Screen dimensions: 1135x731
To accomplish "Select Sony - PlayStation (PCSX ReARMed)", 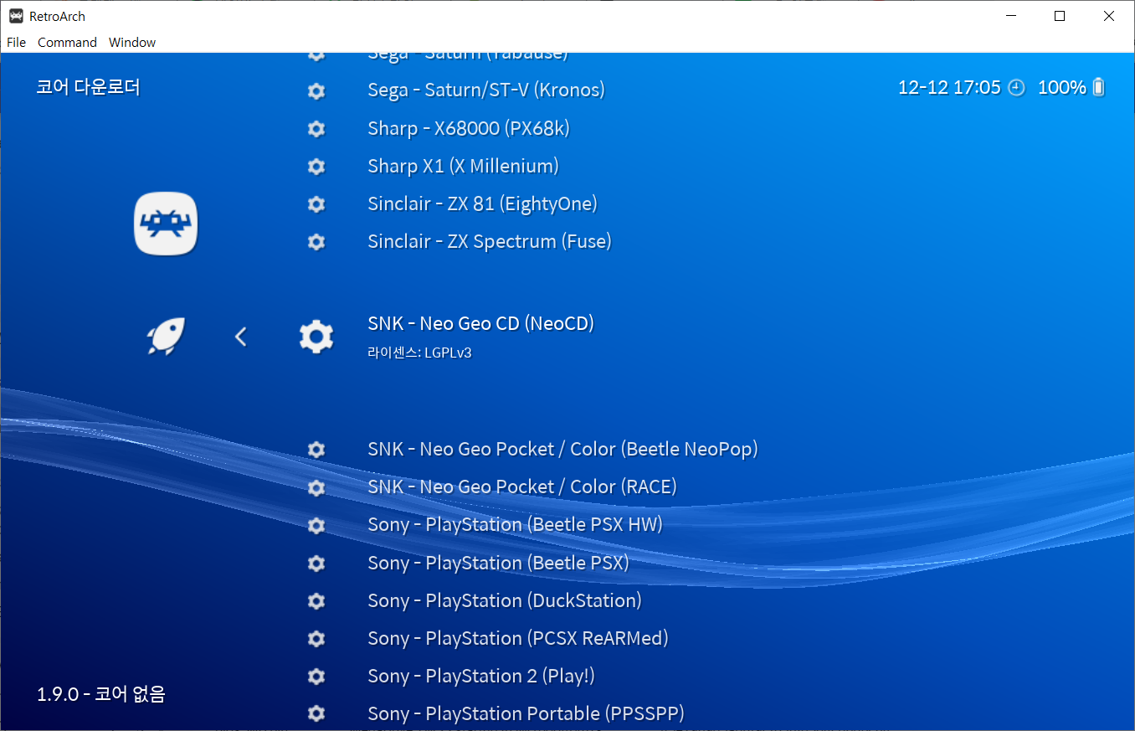I will pyautogui.click(x=518, y=638).
